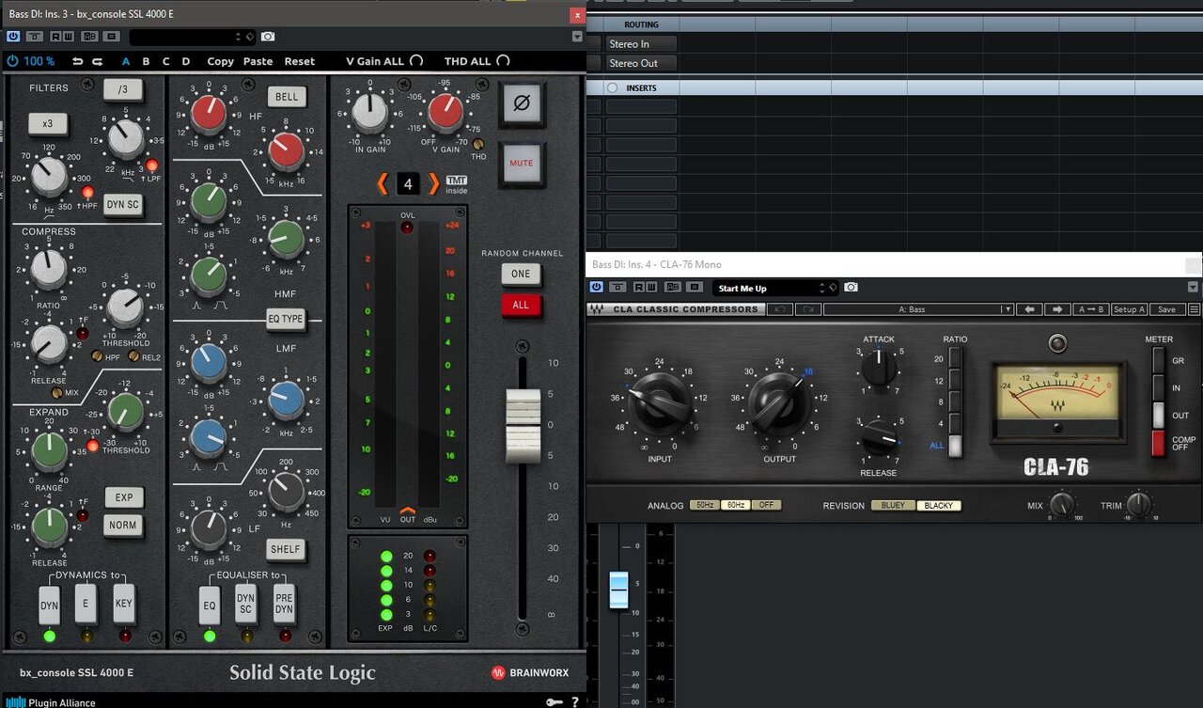This screenshot has width=1203, height=708.
Task: Open the Waves hamburger menu icon
Action: [x=1195, y=309]
